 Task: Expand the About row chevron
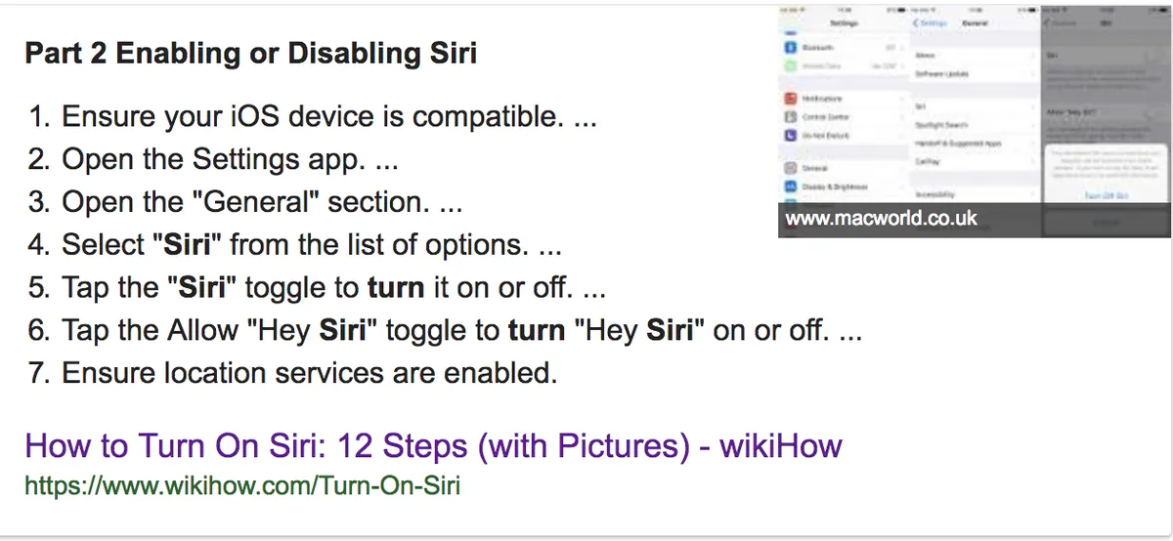coord(1034,57)
